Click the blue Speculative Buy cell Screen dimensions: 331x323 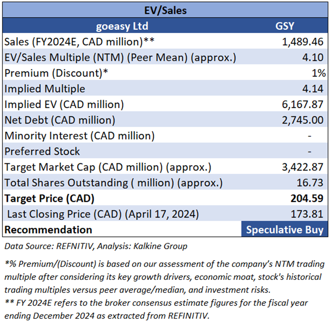pos(284,230)
